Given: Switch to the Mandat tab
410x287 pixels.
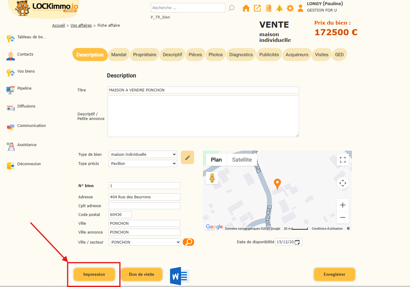Looking at the screenshot, I should (119, 55).
